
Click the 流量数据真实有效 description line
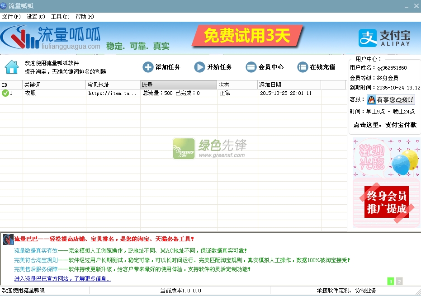(x=130, y=251)
